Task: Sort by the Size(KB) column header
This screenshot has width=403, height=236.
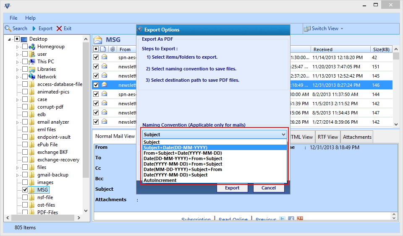Action: (x=381, y=49)
